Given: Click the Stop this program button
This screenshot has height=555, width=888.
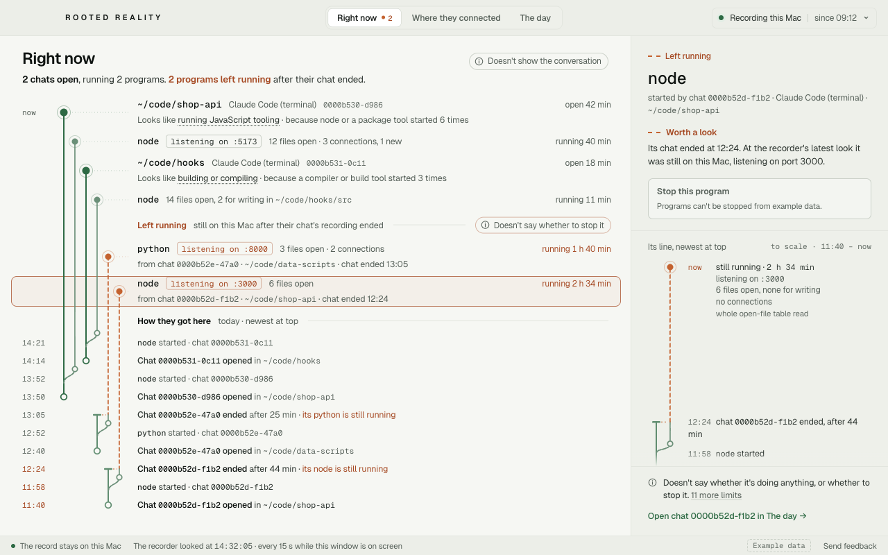Looking at the screenshot, I should click(x=759, y=198).
